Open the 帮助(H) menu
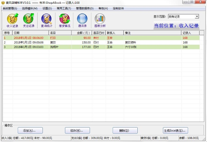This screenshot has height=142, width=207. tap(103, 8)
